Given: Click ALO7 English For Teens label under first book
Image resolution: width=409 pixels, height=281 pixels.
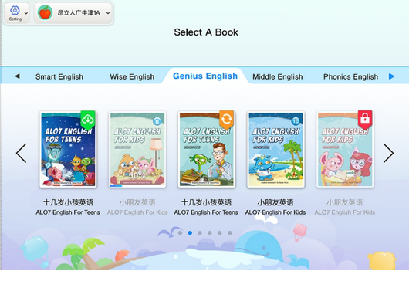Looking at the screenshot, I should (68, 212).
